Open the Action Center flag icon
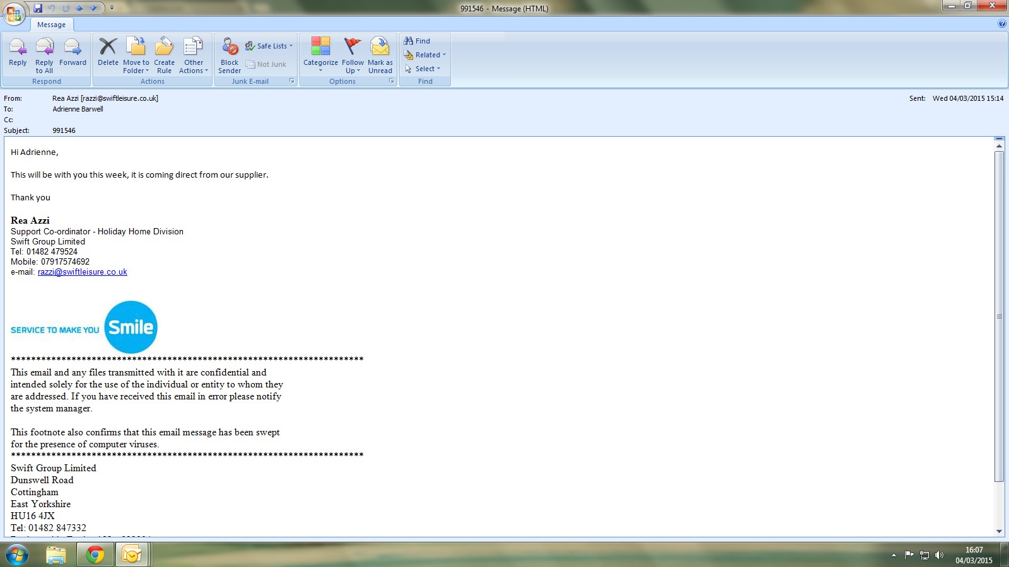Viewport: 1009px width, 567px height. point(909,555)
